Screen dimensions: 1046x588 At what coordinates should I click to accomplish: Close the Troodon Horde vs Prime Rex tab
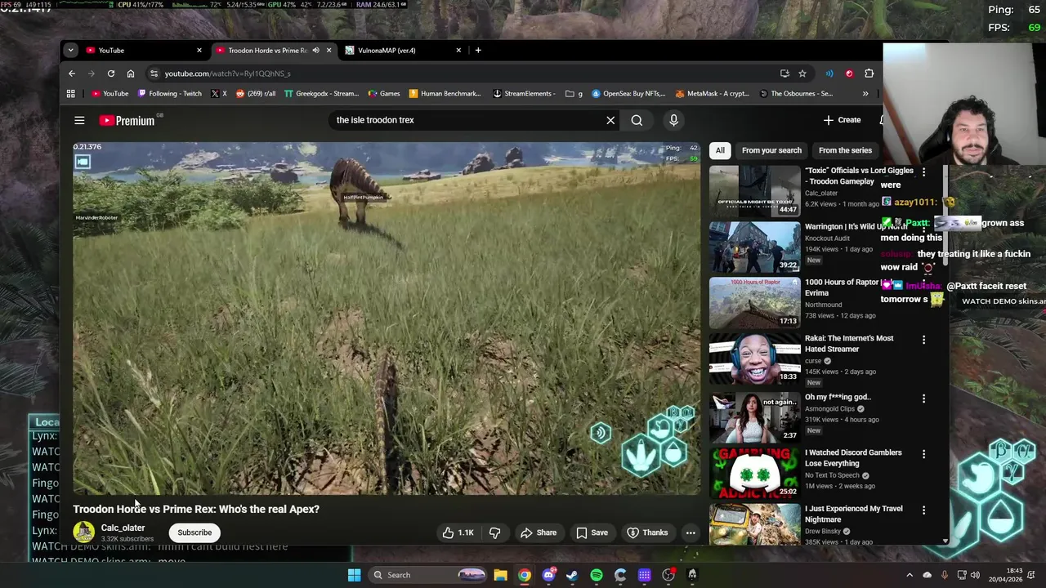pos(329,51)
